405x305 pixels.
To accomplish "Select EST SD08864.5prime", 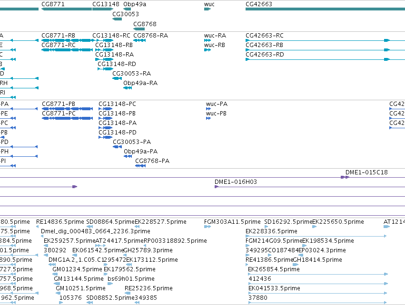I will (x=110, y=222).
